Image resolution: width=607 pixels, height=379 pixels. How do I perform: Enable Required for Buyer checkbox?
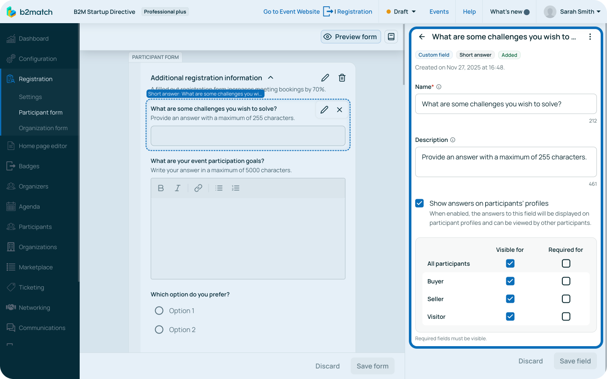566,281
